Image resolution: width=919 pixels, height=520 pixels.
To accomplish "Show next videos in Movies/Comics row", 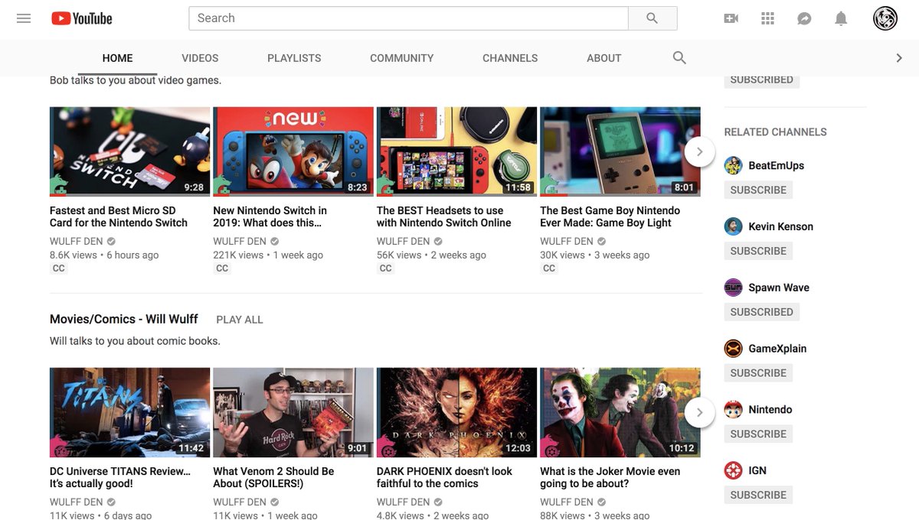I will (x=699, y=413).
